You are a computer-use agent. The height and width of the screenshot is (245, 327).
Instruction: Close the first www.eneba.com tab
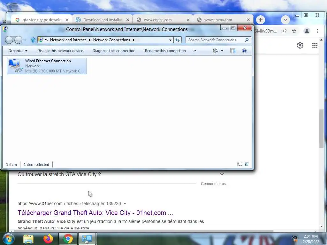(x=188, y=20)
